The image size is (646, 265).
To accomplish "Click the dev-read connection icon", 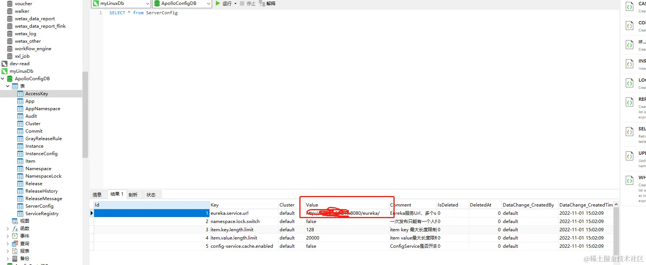I will click(x=4, y=64).
